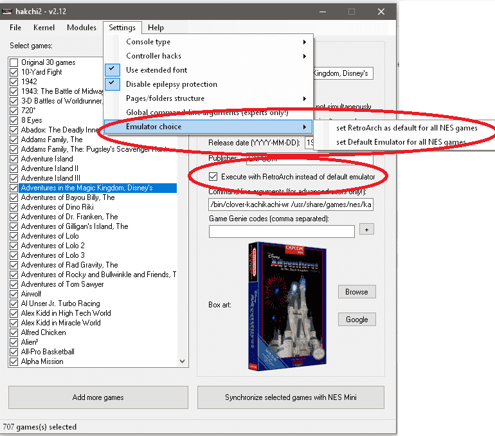Select Adventures of Bayou Billy, The
495x436 pixels.
tap(68, 197)
